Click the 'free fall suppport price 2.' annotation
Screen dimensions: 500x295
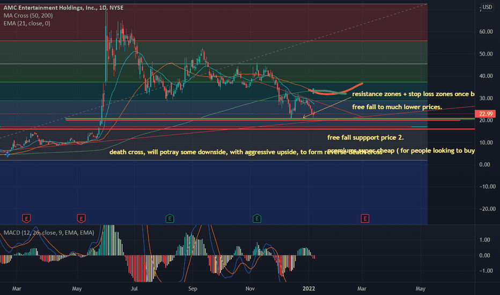[x=365, y=137]
